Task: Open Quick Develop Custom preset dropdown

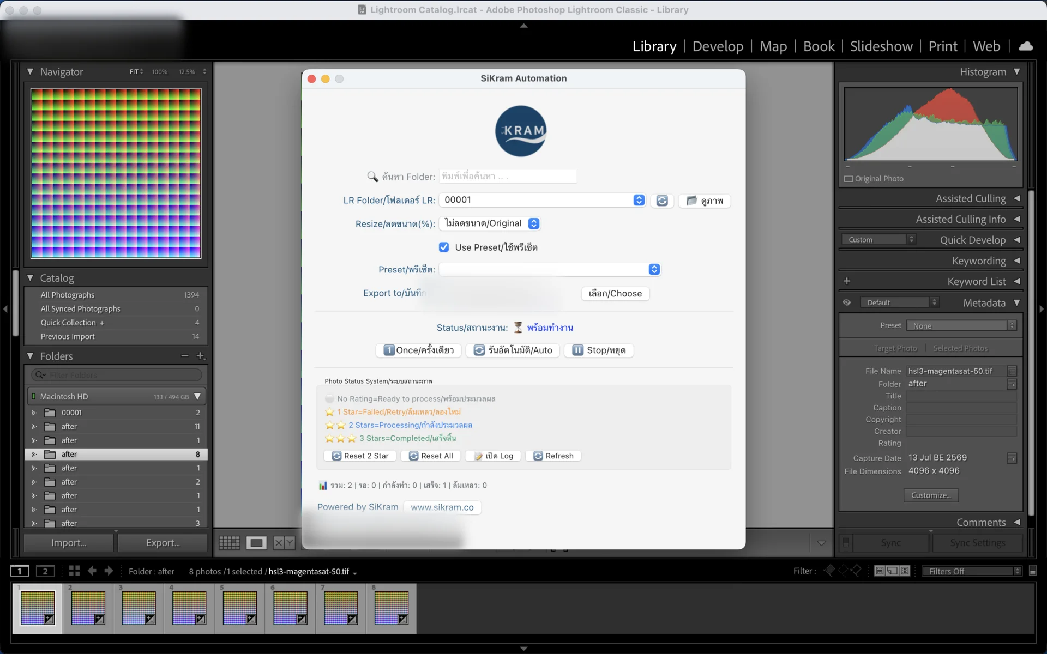Action: click(878, 240)
